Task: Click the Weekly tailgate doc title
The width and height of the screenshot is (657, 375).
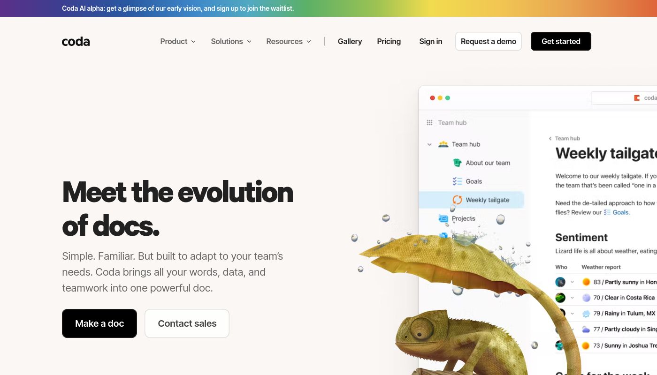Action: point(606,154)
